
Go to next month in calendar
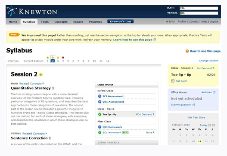click(214, 125)
